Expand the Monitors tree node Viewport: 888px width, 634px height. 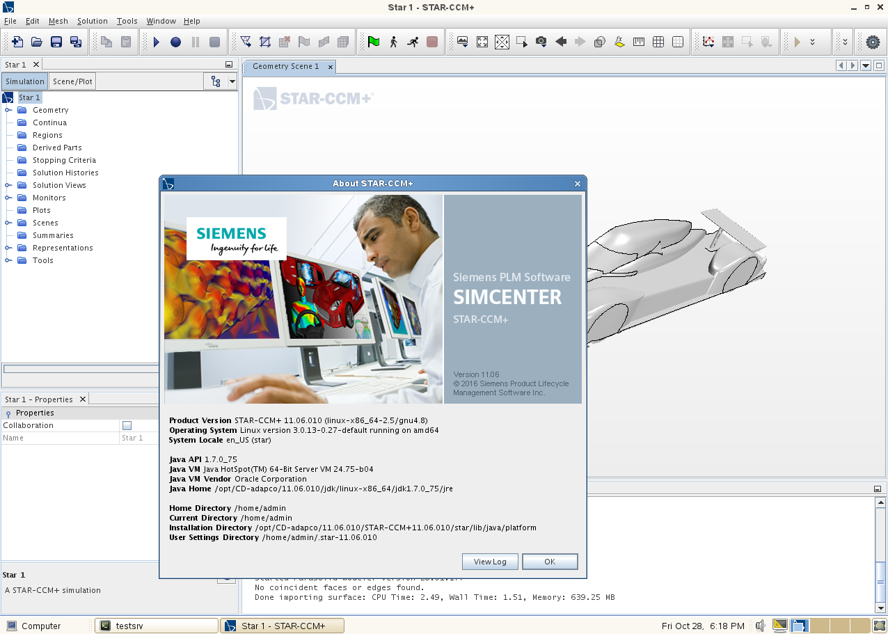tap(8, 198)
